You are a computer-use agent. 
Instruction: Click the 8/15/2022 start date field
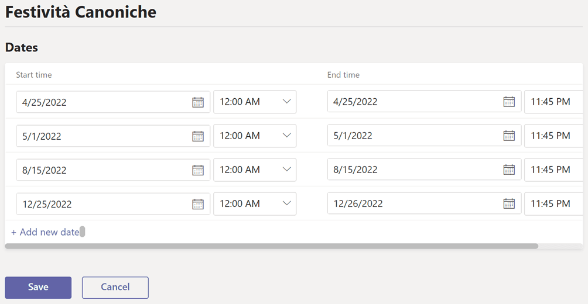[113, 170]
